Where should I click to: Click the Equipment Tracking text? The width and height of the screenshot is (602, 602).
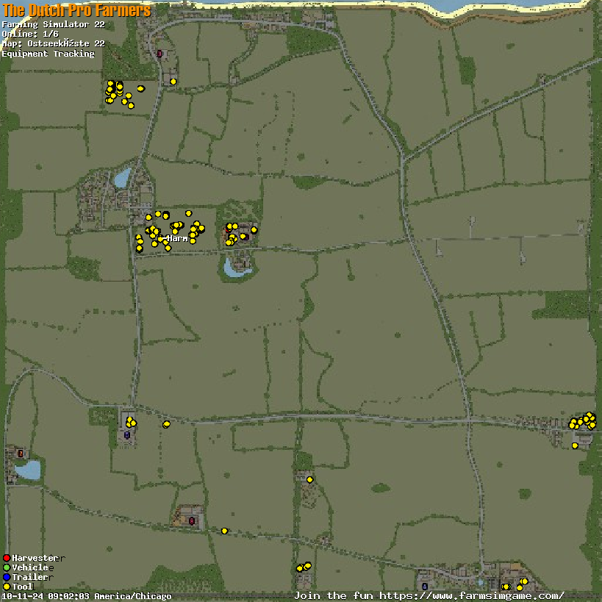pos(48,54)
